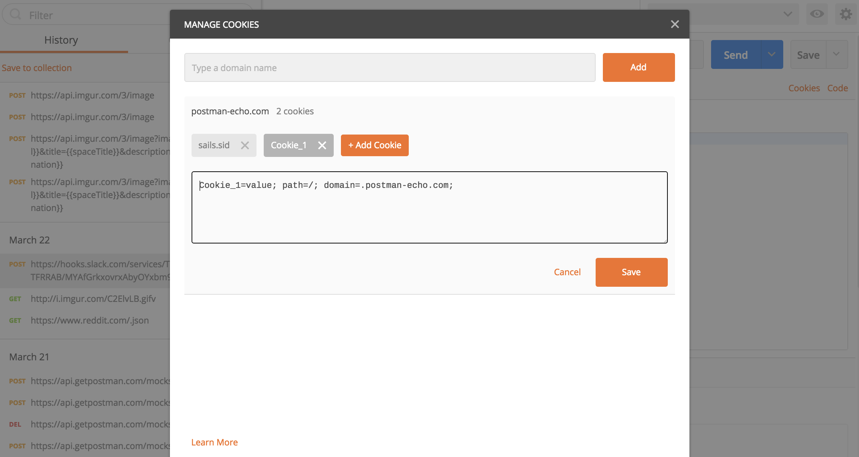Switch to the History tab
859x457 pixels.
pos(61,40)
